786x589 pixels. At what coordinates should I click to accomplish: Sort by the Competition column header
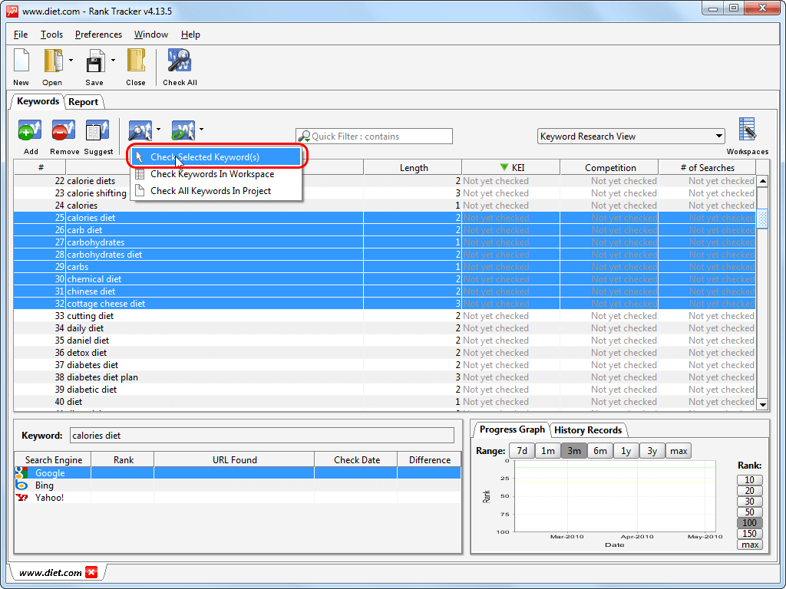pyautogui.click(x=610, y=168)
